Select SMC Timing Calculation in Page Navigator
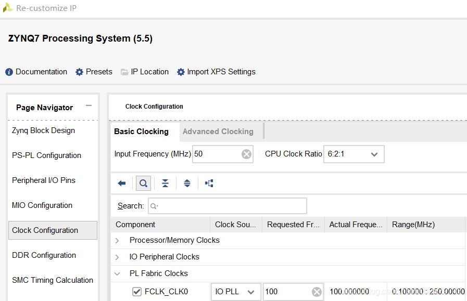 pos(53,281)
